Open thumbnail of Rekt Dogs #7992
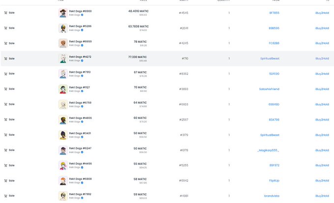Image resolution: width=334 pixels, height=203 pixels. [x=63, y=196]
